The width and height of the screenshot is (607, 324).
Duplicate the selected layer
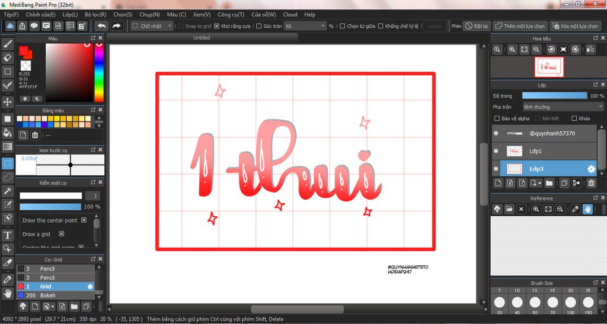(564, 183)
